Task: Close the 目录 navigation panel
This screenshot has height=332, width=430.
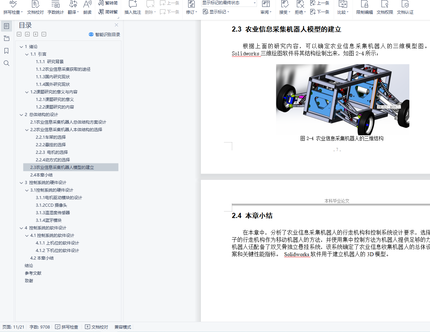Action: coord(116,25)
